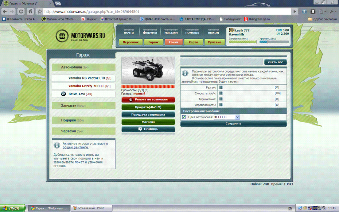Click the "Ravenhills" location text
This screenshot has width=339, height=212.
click(237, 34)
